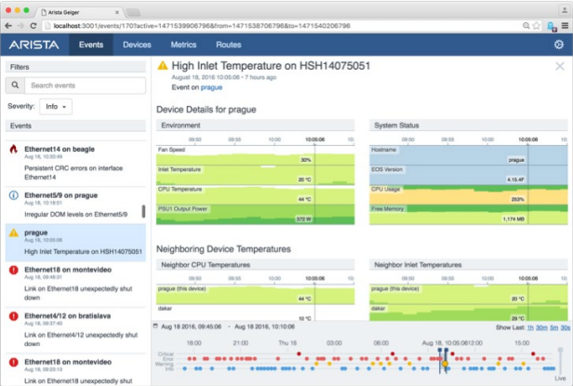Viewport: 573px width, 386px height.
Task: Click info icon for Ethernet5/9 on prague
Action: point(14,195)
